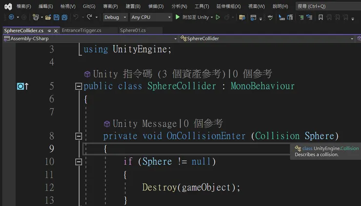
Task: Click the Unity cube icon above class declaration
Action: 87,74
